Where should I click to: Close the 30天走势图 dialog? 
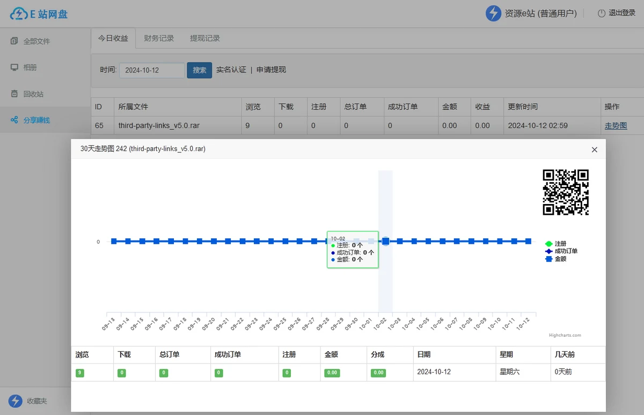[x=594, y=150]
